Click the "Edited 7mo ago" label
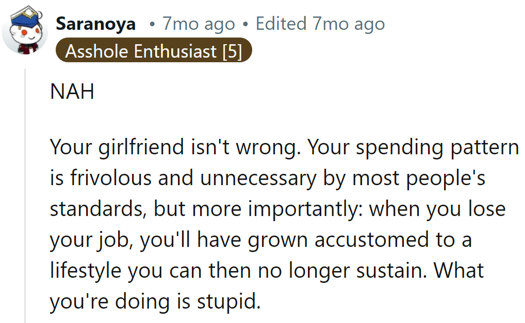 (320, 24)
